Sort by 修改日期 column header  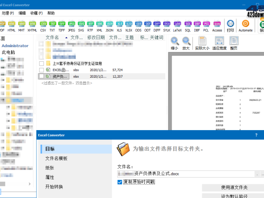tap(96, 38)
